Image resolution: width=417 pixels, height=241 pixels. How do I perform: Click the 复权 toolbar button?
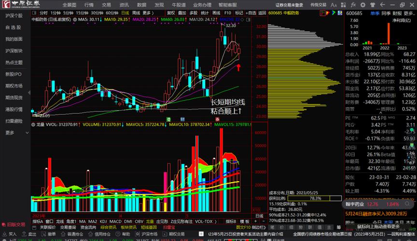pos(171,13)
